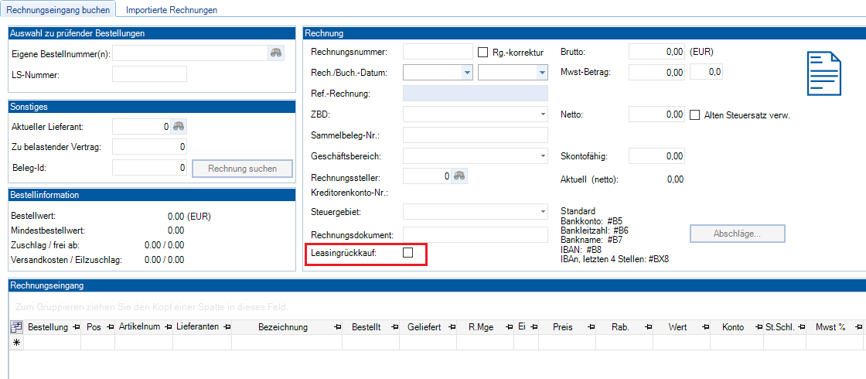Click the new row asterisk marker

point(16,342)
